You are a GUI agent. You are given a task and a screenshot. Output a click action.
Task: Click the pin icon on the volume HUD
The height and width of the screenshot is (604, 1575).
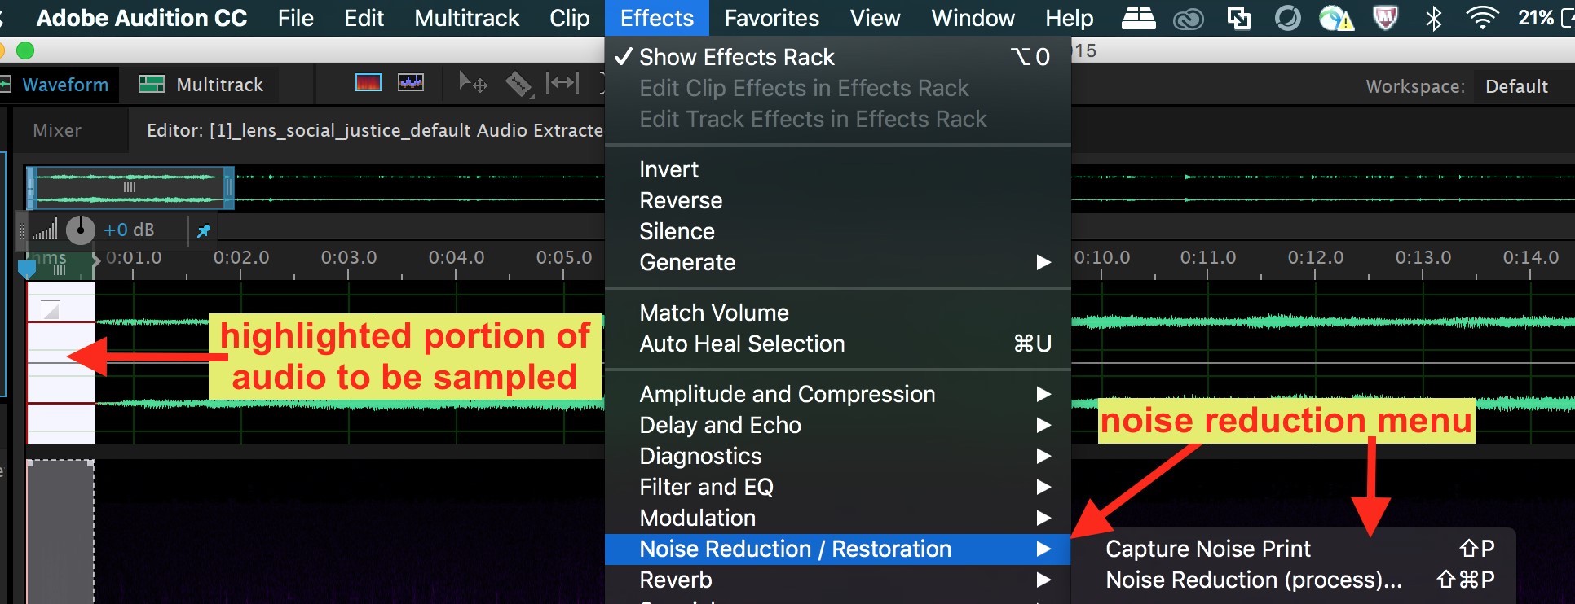click(x=204, y=230)
